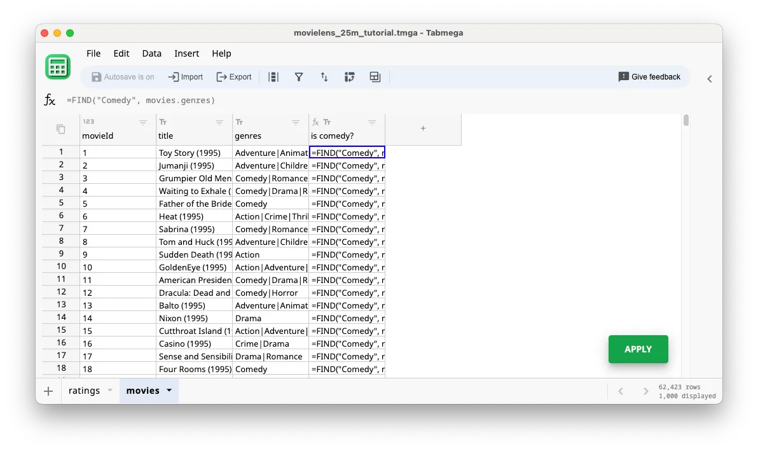Click the join tables icon in the toolbar
Viewport: 758px width, 451px height.
pyautogui.click(x=375, y=76)
